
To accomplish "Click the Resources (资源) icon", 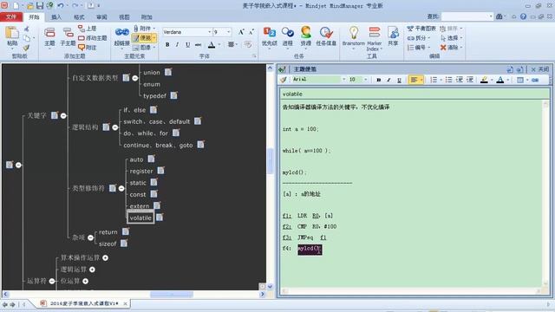I will click(305, 33).
